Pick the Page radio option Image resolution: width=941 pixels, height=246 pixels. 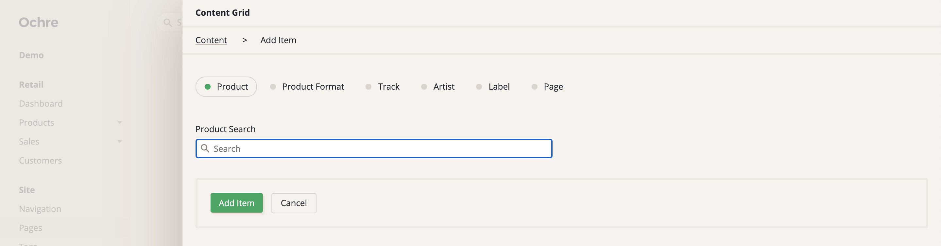pyautogui.click(x=547, y=87)
